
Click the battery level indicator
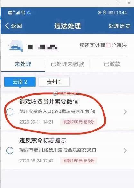coord(112,13)
